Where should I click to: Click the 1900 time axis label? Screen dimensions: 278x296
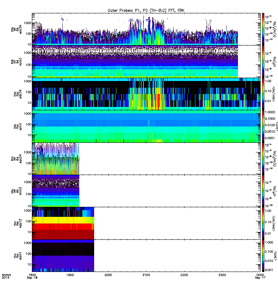pos(70,275)
